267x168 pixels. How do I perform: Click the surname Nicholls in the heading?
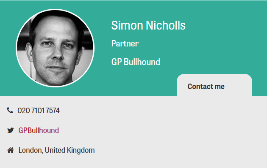click(x=166, y=25)
